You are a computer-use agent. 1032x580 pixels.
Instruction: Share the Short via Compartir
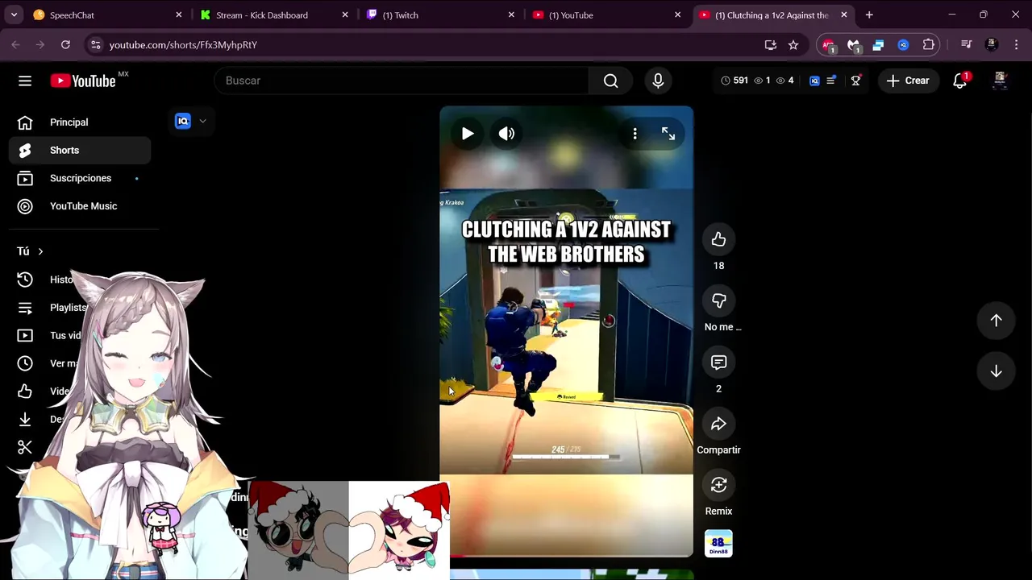[718, 424]
